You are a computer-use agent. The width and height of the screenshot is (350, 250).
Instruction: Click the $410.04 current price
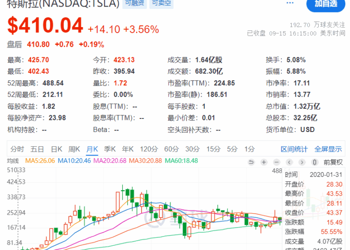tap(45, 26)
